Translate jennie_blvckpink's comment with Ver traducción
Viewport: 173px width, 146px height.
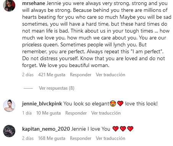106,113
